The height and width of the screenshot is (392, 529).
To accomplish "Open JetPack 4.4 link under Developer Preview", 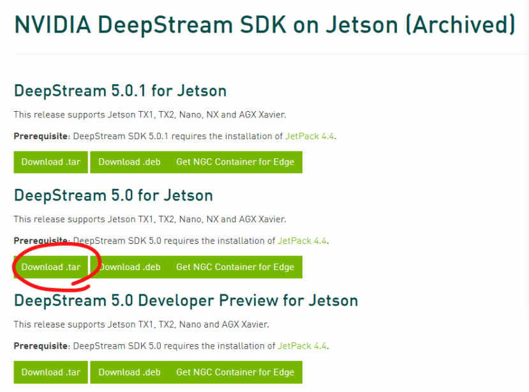I will [x=302, y=346].
